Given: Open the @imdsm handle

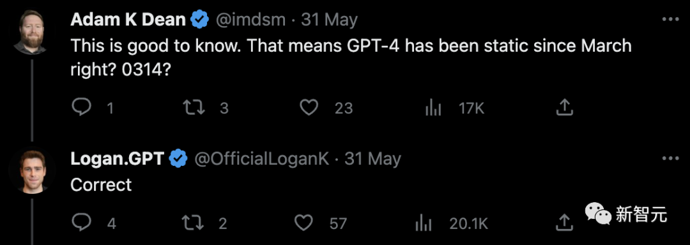Looking at the screenshot, I should click(x=250, y=20).
